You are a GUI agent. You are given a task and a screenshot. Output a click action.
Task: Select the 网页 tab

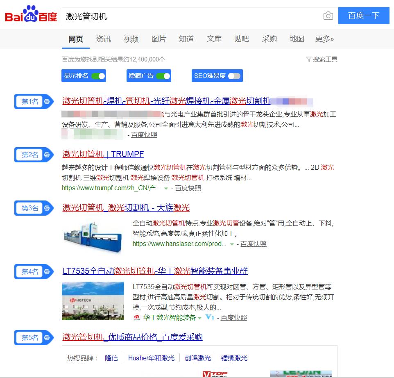[76, 39]
